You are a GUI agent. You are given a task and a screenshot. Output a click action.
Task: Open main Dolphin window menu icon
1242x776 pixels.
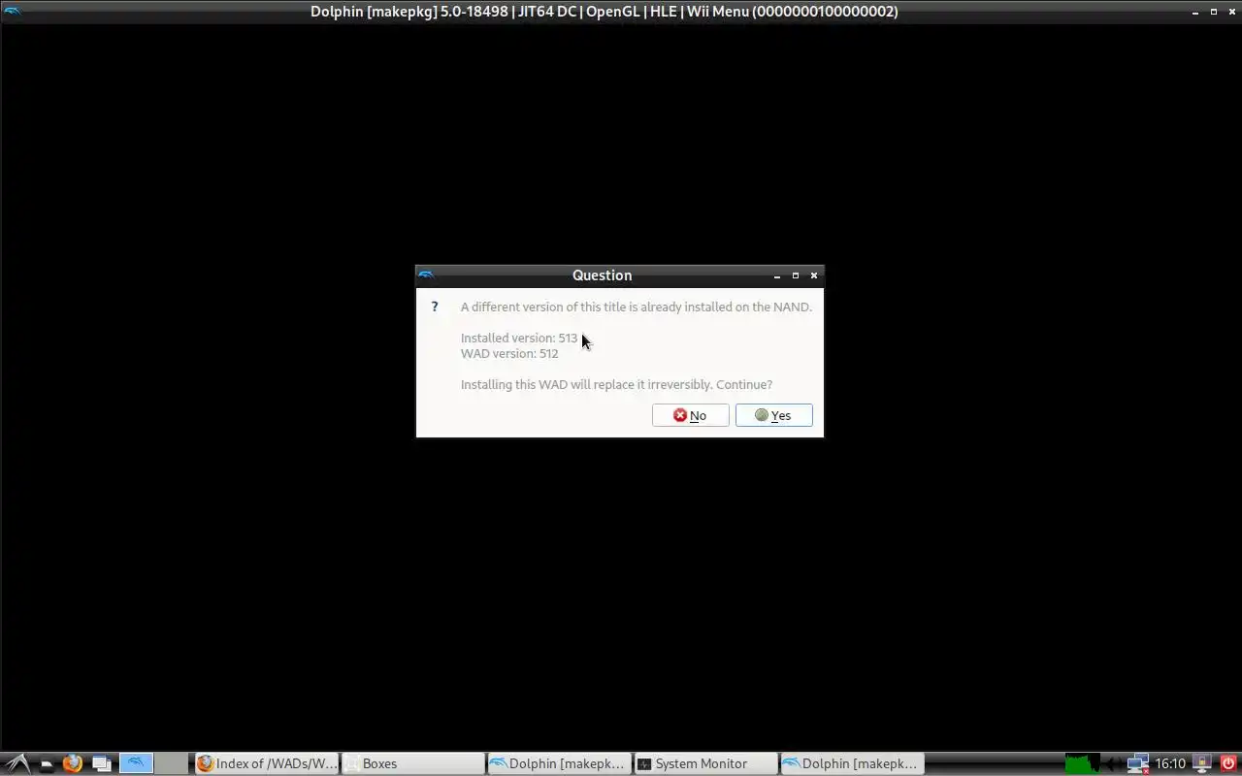point(12,12)
